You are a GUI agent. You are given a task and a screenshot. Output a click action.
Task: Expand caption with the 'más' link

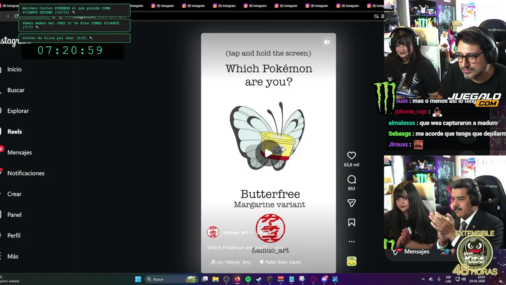coord(279,247)
